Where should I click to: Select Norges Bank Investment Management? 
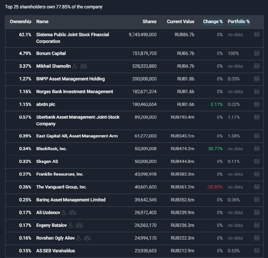tap(75, 92)
